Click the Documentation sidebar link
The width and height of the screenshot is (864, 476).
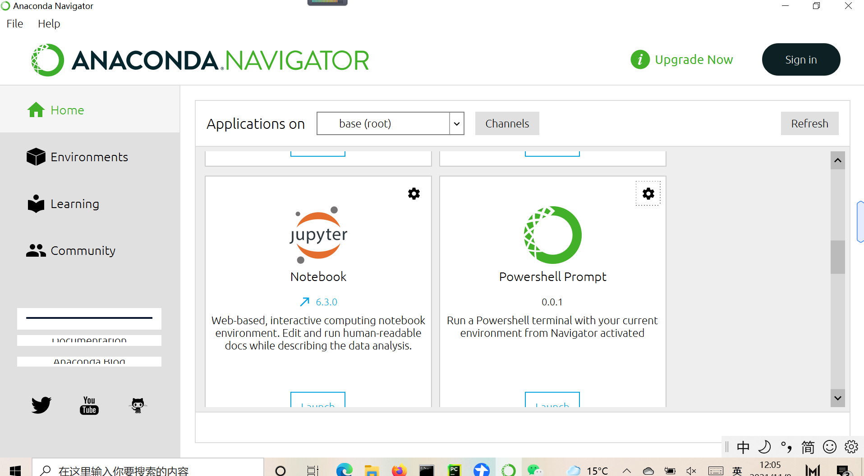click(x=89, y=340)
